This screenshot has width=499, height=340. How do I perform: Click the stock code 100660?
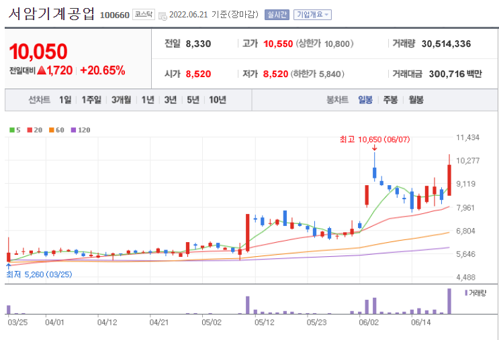115,15
